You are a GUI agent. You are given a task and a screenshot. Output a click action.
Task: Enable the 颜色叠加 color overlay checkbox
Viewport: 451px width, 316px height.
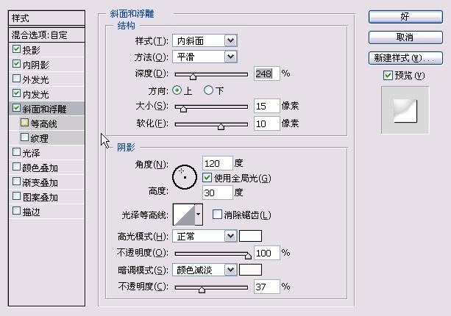point(16,168)
